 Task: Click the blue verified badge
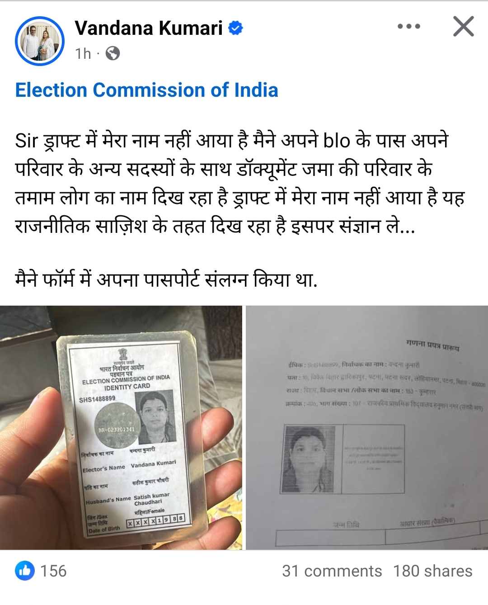235,28
